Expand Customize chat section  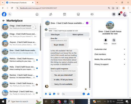click(110, 49)
